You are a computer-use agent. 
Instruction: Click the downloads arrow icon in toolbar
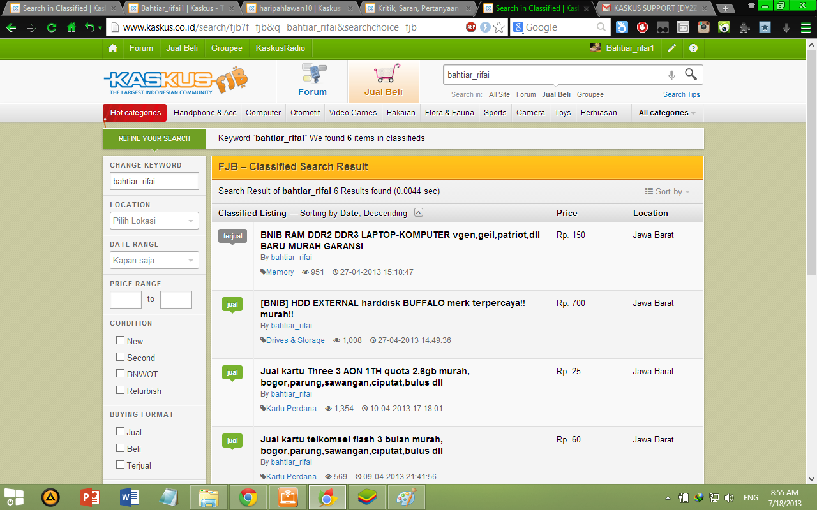786,27
